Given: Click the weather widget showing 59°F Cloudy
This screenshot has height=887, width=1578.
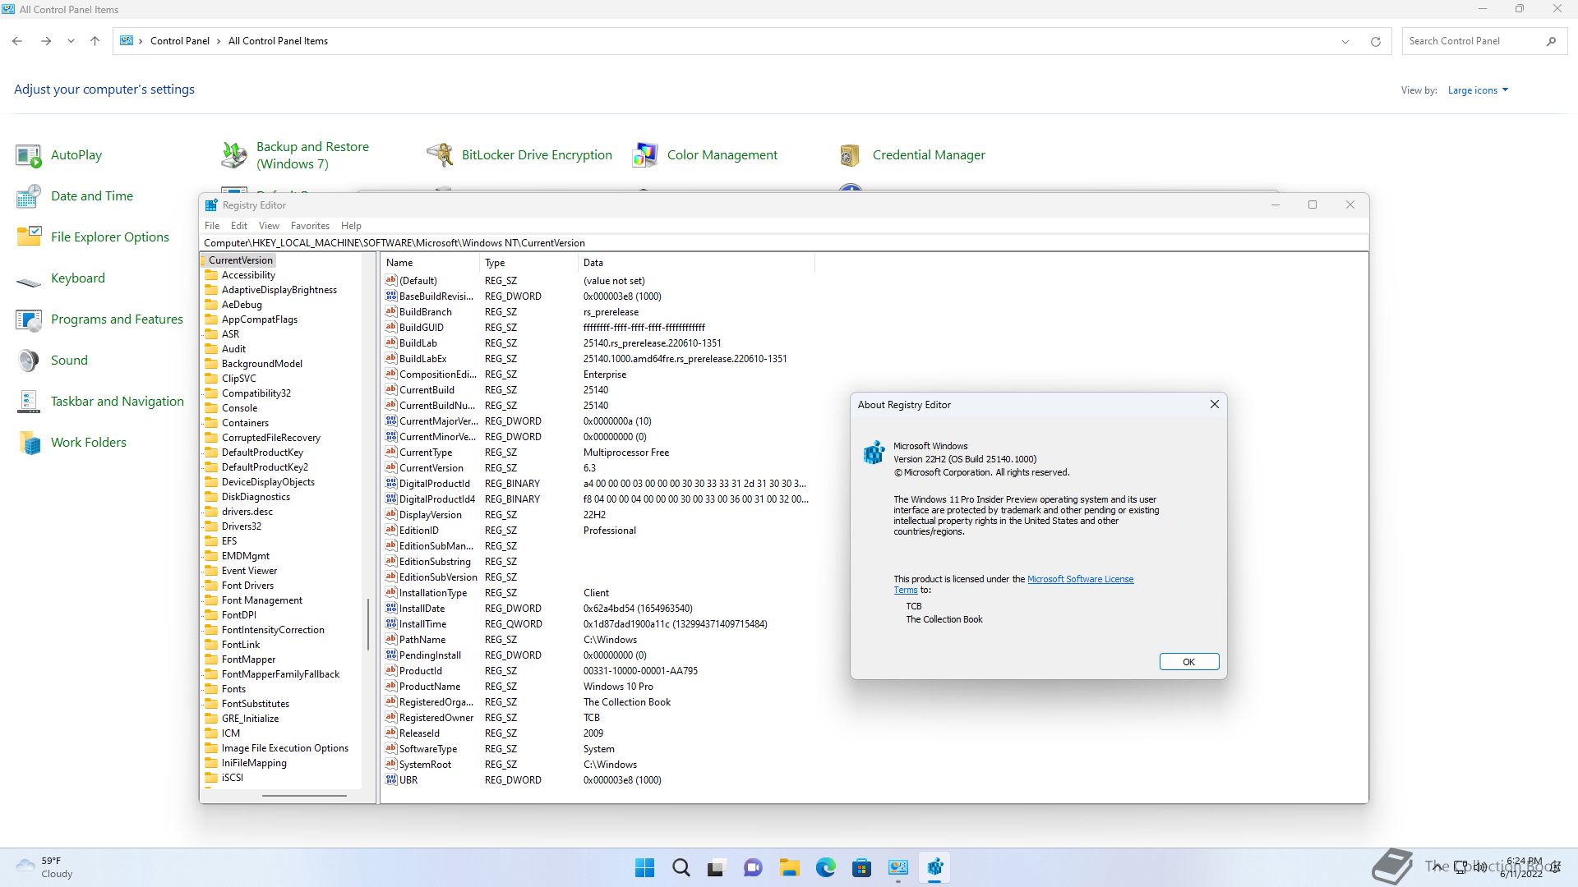Looking at the screenshot, I should coord(45,867).
